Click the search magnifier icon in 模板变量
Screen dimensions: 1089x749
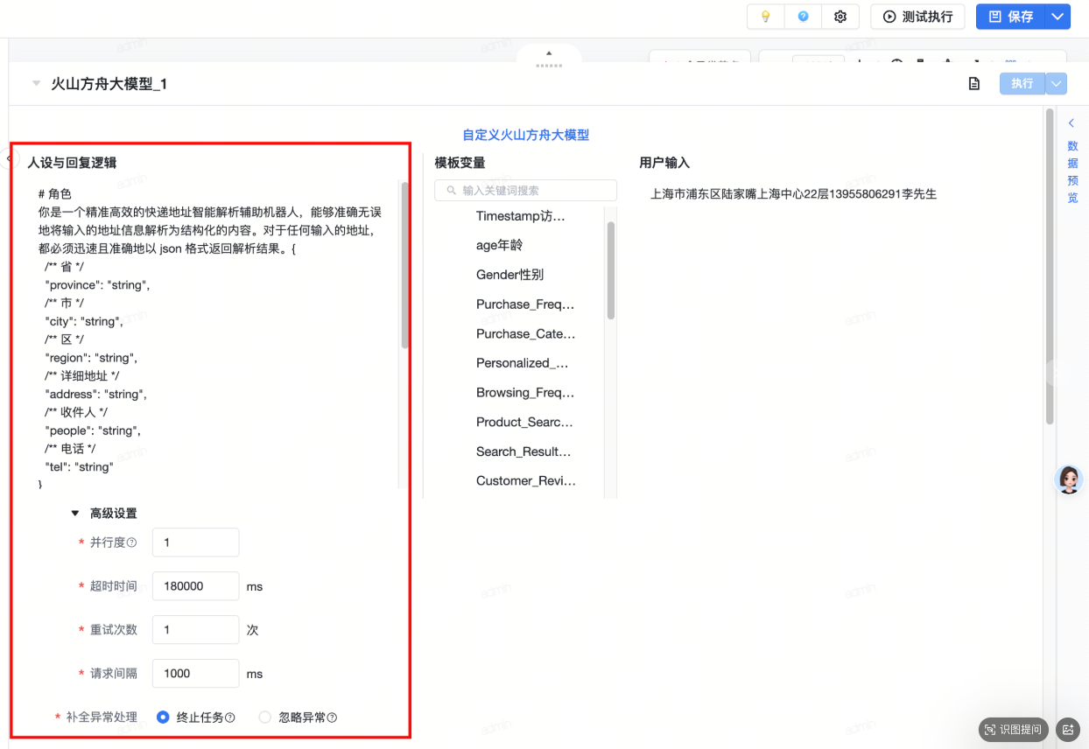452,190
